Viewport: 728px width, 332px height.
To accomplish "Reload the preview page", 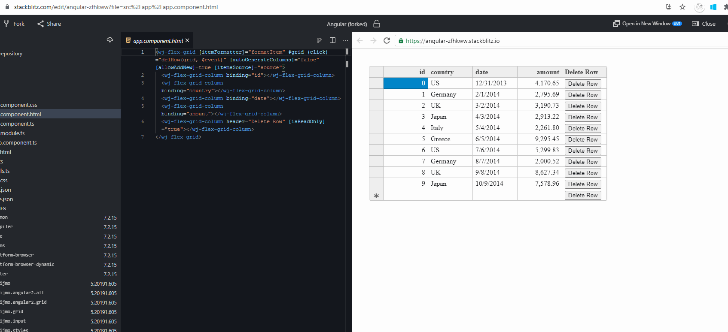I will [387, 40].
